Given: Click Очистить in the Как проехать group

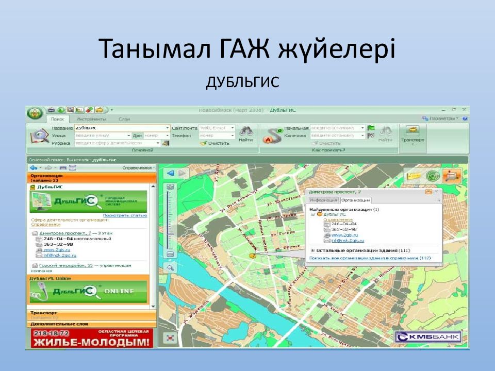Looking at the screenshot, I should [326, 143].
